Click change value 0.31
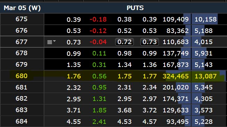This screenshot has width=227, height=127. 99,65
